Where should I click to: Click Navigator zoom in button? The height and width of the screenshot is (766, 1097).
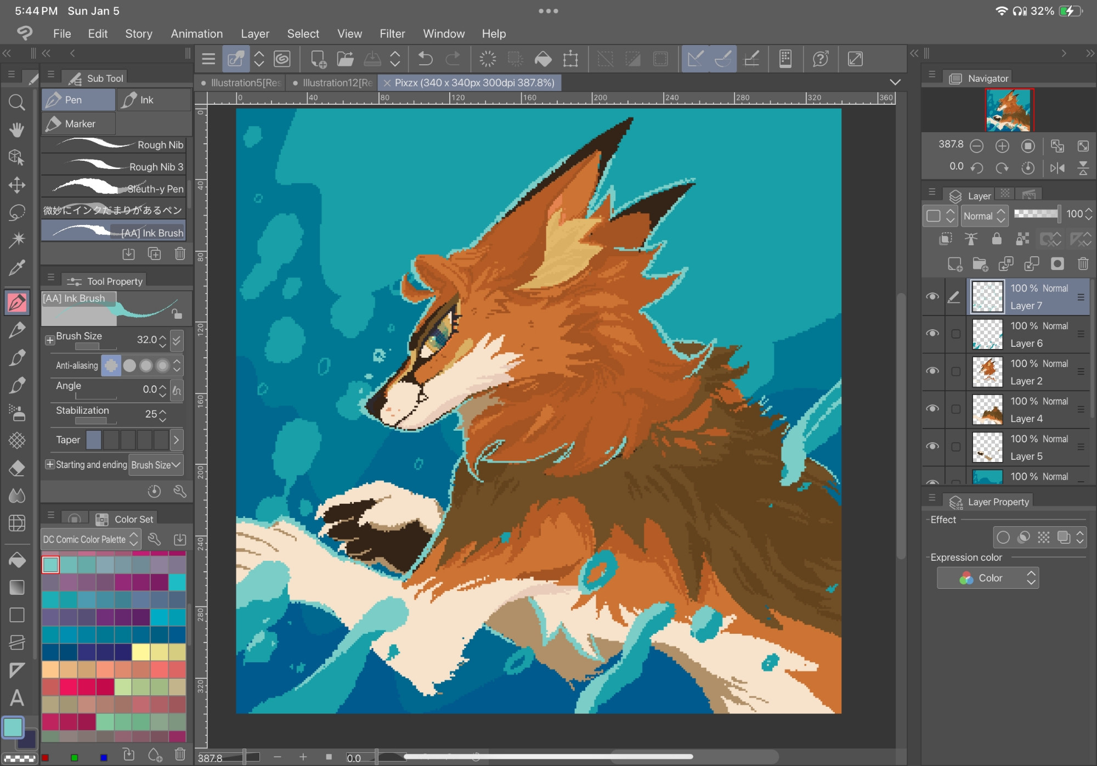[x=1002, y=146]
